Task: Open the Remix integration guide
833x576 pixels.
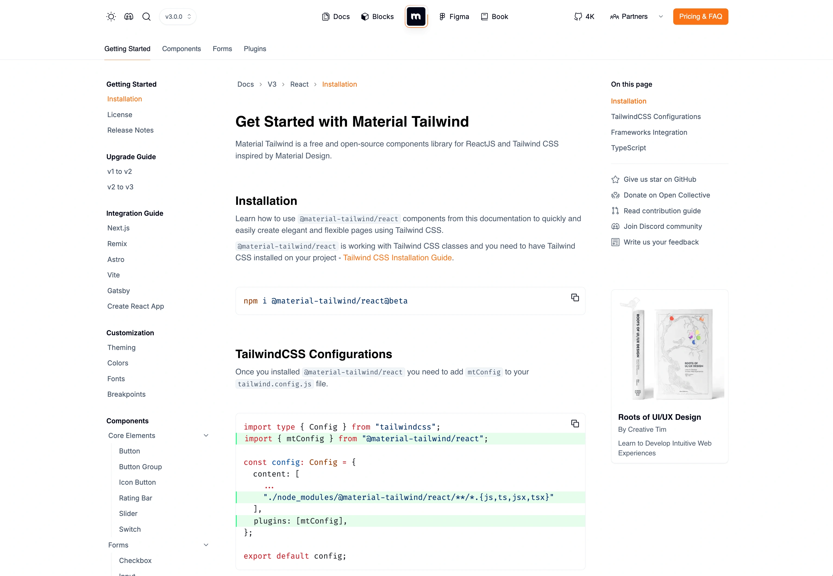Action: (x=117, y=244)
